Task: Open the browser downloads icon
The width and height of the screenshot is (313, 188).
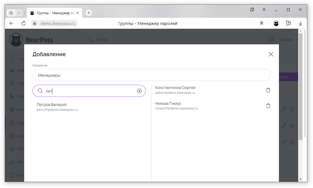Action: pos(300,24)
